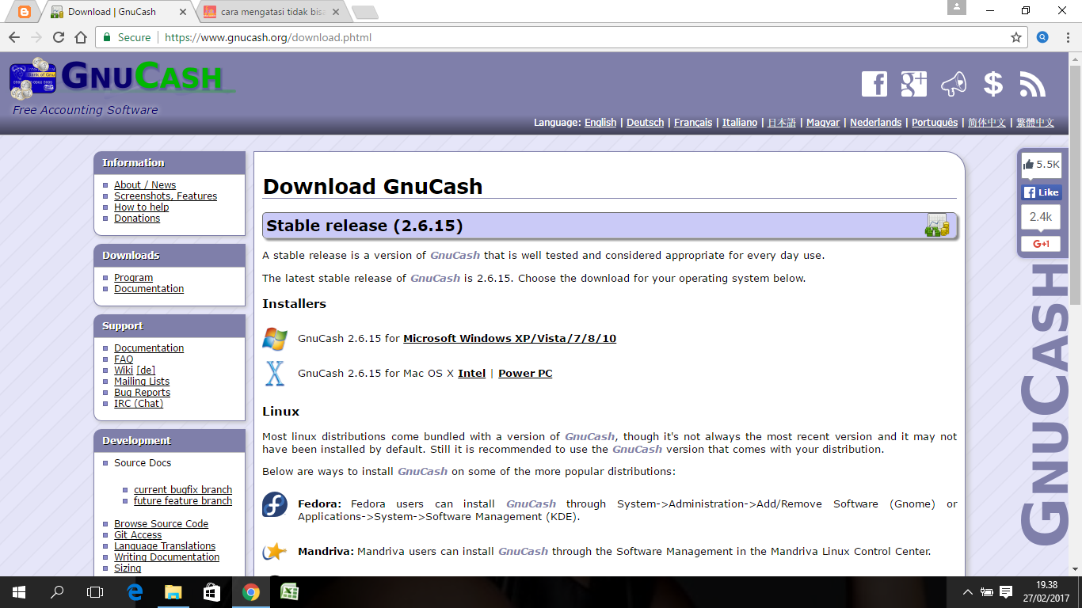Click the Mandriva star icon
Viewport: 1082px width, 608px height.
[273, 552]
